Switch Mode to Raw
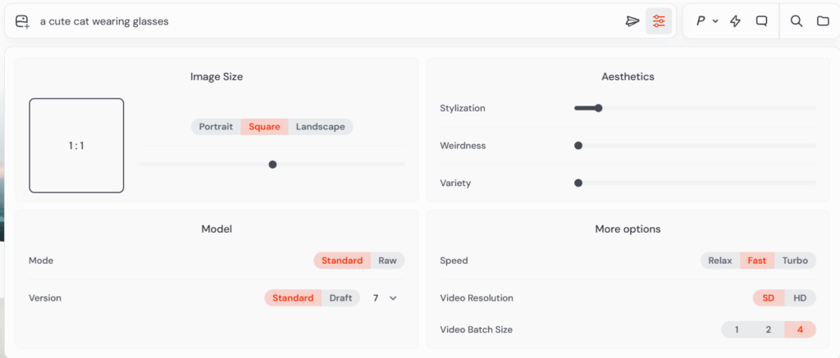Image resolution: width=840 pixels, height=358 pixels. pos(387,261)
